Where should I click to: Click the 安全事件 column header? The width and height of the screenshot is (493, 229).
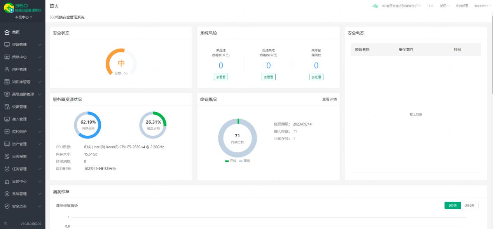click(406, 50)
